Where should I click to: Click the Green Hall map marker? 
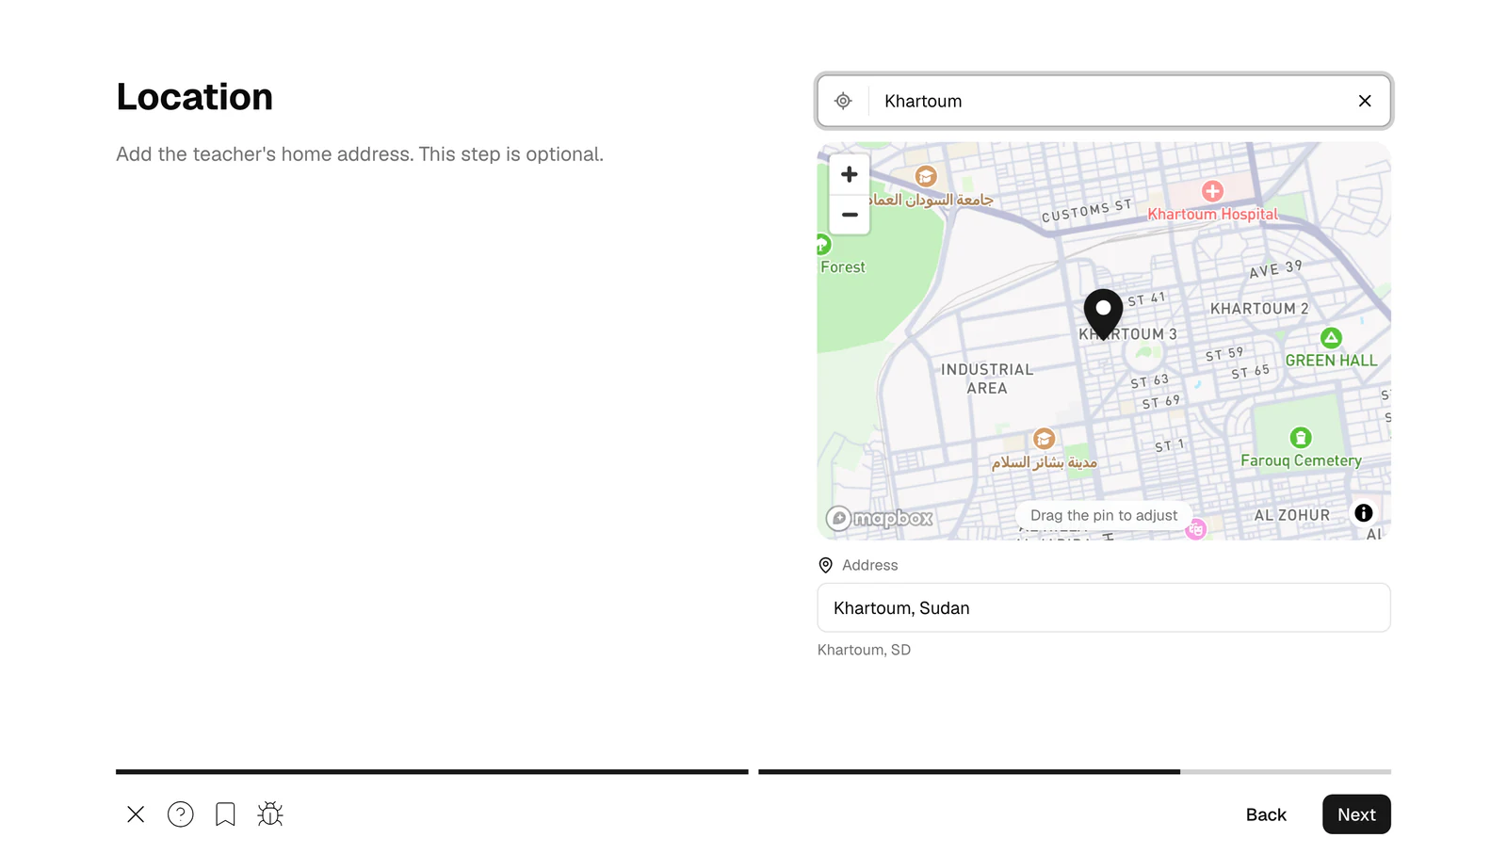1331,338
